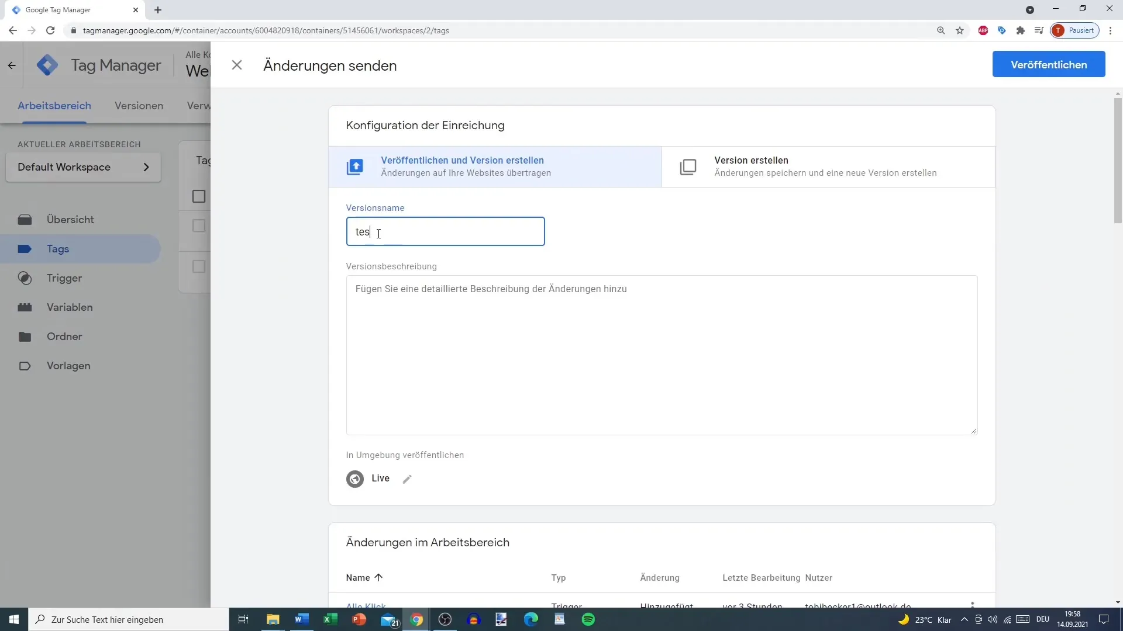Image resolution: width=1123 pixels, height=631 pixels.
Task: Select the Ordner sidebar icon
Action: click(x=25, y=336)
